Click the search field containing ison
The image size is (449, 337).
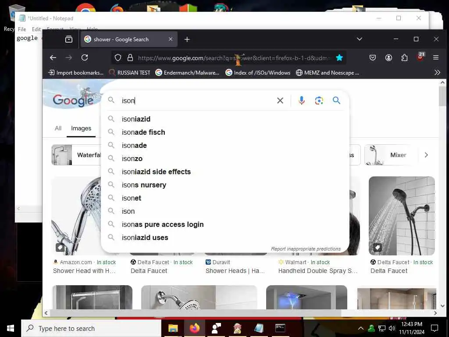pyautogui.click(x=198, y=100)
